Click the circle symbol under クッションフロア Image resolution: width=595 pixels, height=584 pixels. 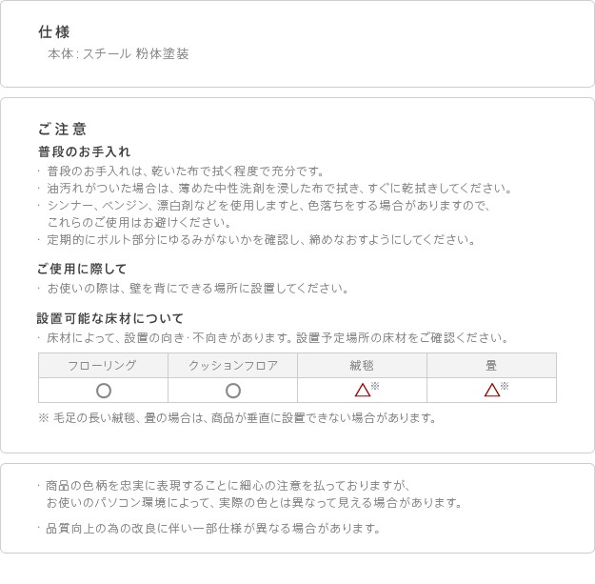(x=233, y=391)
